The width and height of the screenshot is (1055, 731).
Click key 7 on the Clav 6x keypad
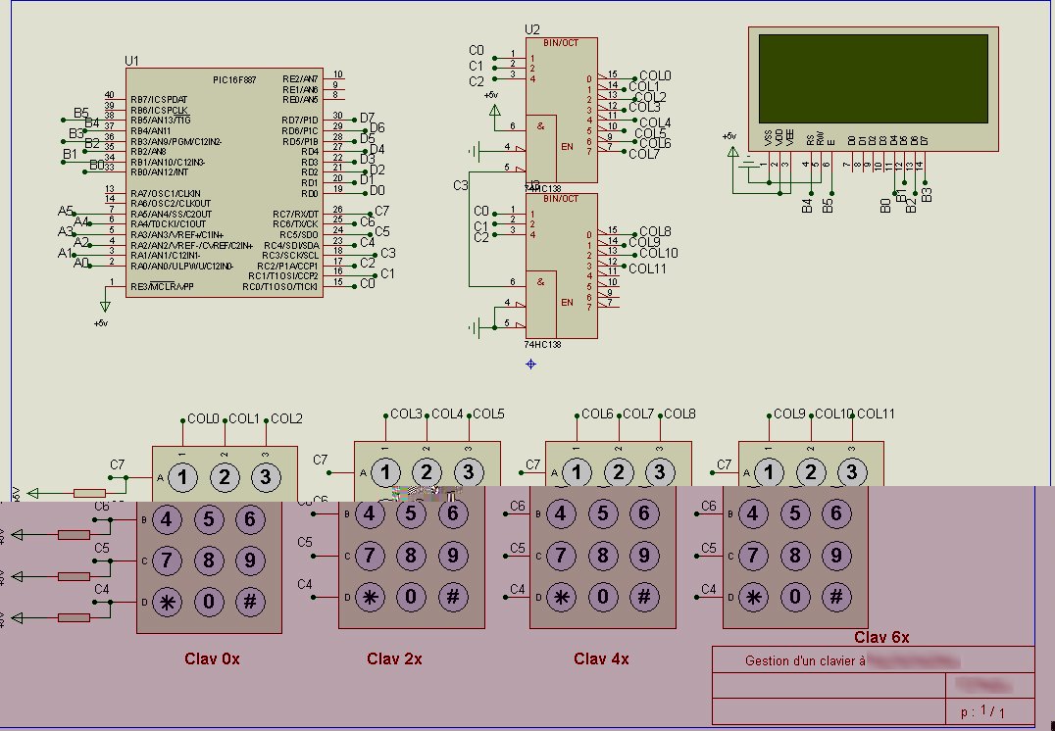tap(753, 556)
